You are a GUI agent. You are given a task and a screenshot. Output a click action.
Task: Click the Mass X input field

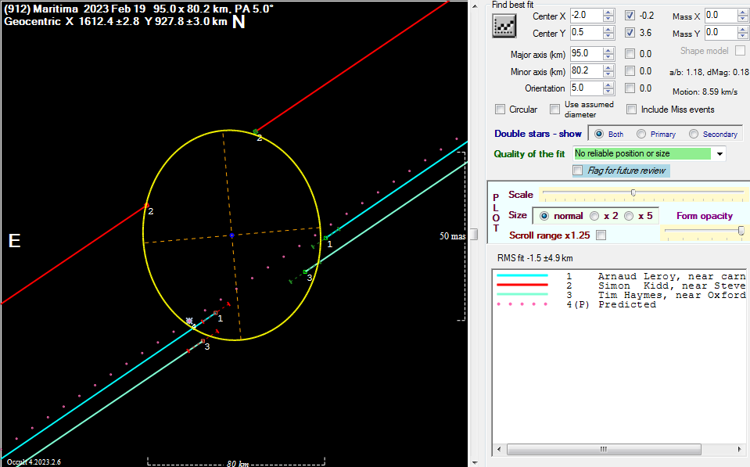pyautogui.click(x=720, y=16)
